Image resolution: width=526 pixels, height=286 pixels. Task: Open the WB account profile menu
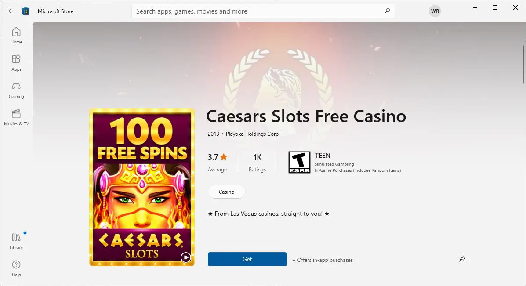(435, 11)
